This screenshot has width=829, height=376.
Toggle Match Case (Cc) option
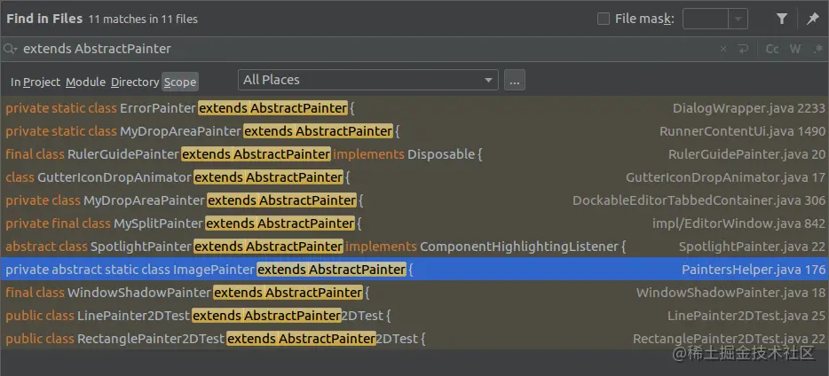[772, 49]
